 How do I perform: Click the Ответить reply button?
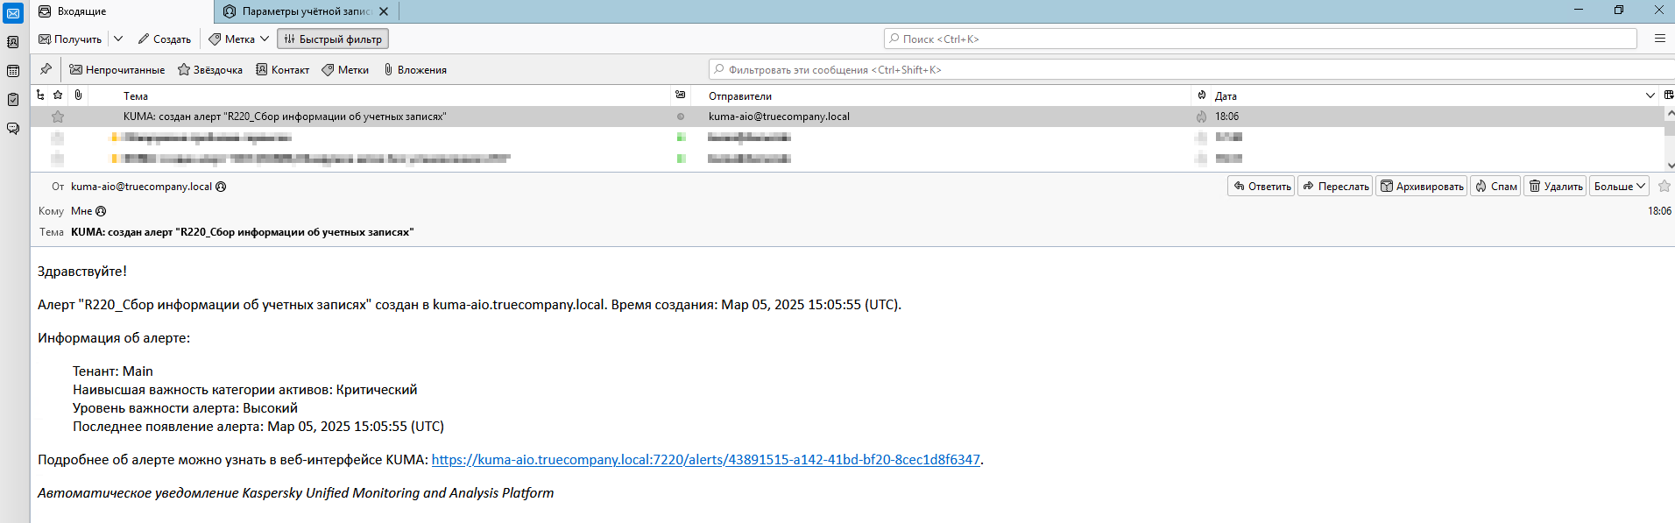(1262, 186)
